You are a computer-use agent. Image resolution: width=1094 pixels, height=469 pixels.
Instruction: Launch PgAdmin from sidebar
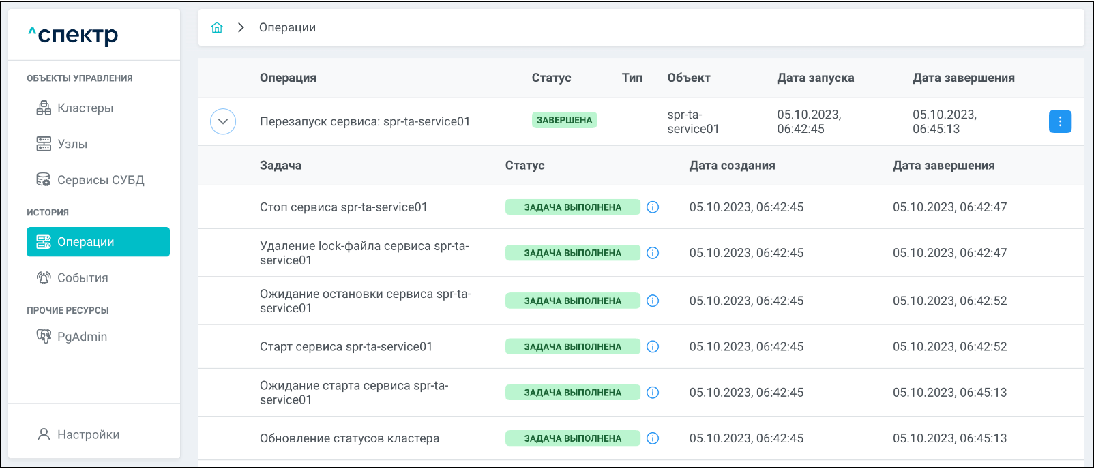pos(81,337)
